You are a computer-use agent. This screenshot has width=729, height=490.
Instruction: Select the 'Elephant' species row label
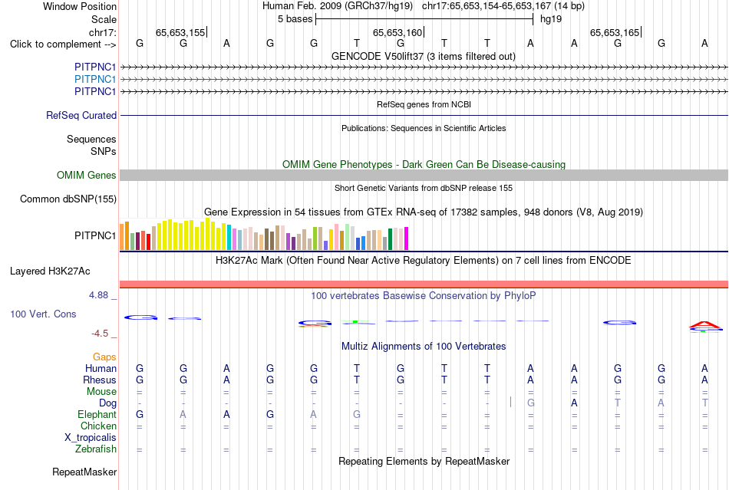(97, 414)
